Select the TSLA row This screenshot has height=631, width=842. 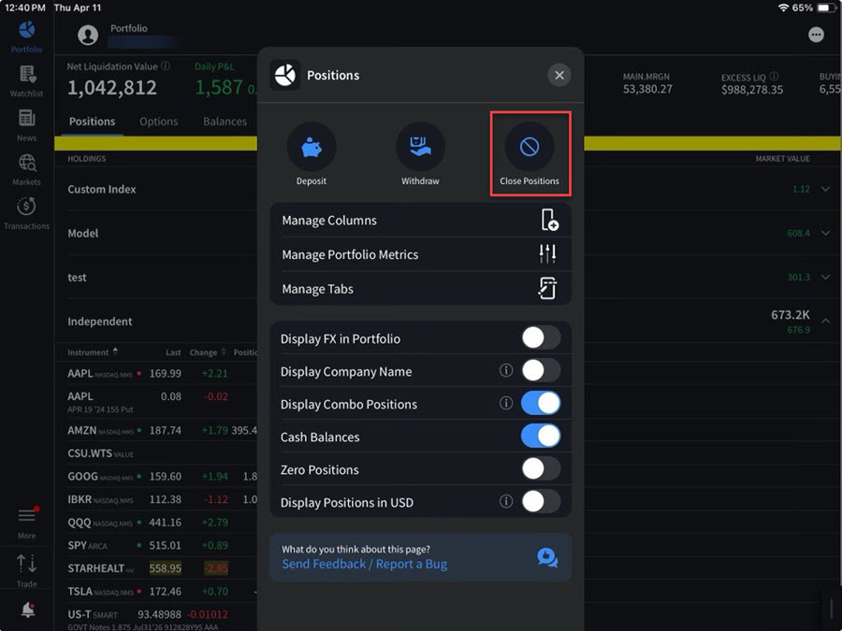(155, 592)
